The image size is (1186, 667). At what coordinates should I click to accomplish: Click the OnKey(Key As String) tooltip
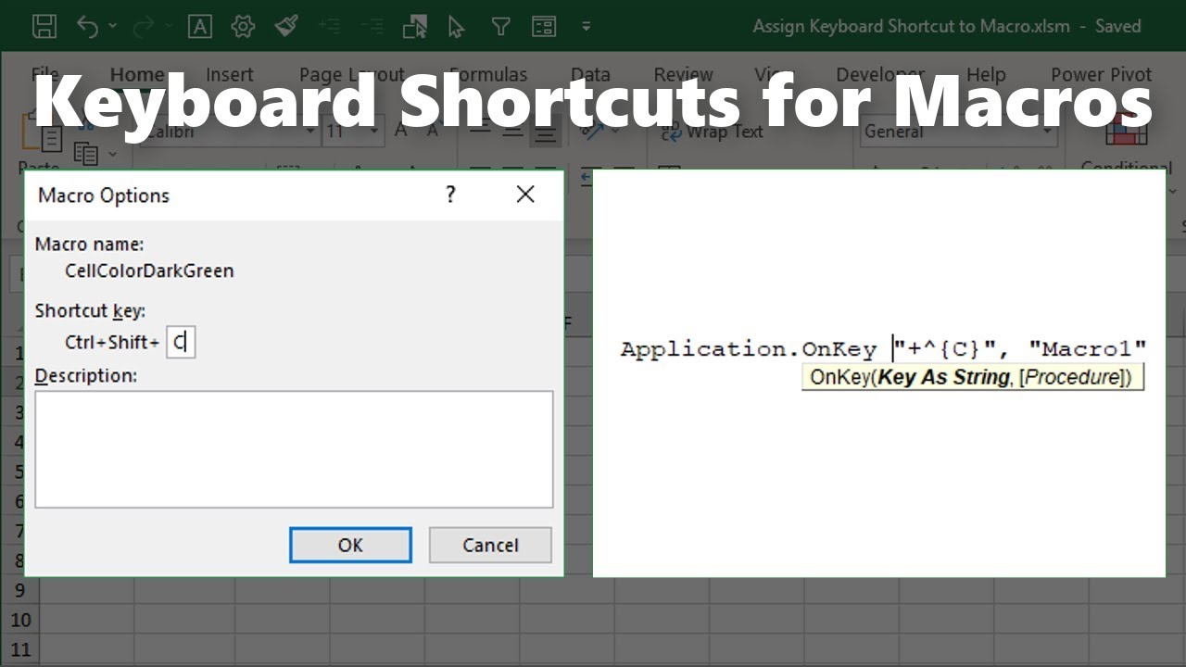(x=973, y=377)
